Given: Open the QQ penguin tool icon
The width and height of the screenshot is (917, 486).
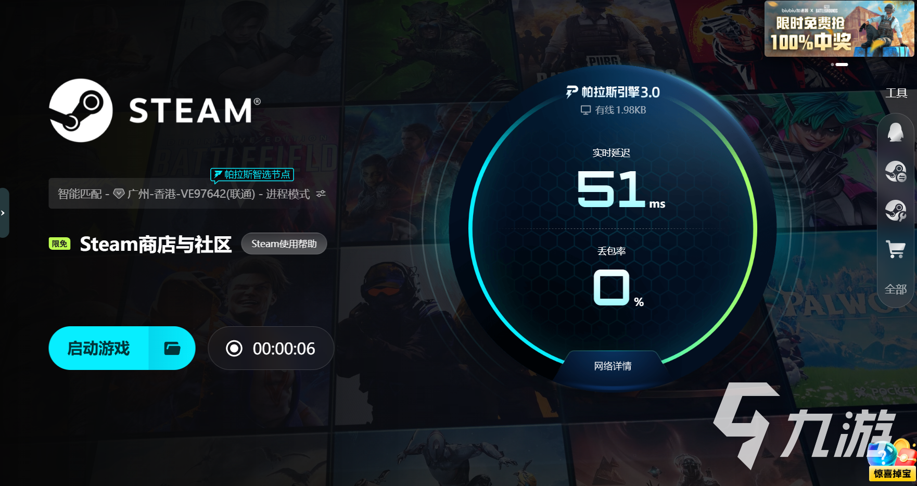Looking at the screenshot, I should 896,133.
